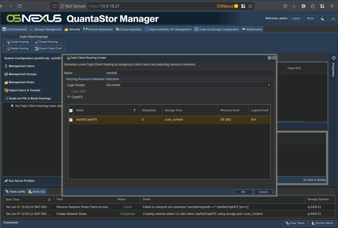Viewport: 338px width, 228px height.
Task: Click the Name input field
Action: (189, 73)
